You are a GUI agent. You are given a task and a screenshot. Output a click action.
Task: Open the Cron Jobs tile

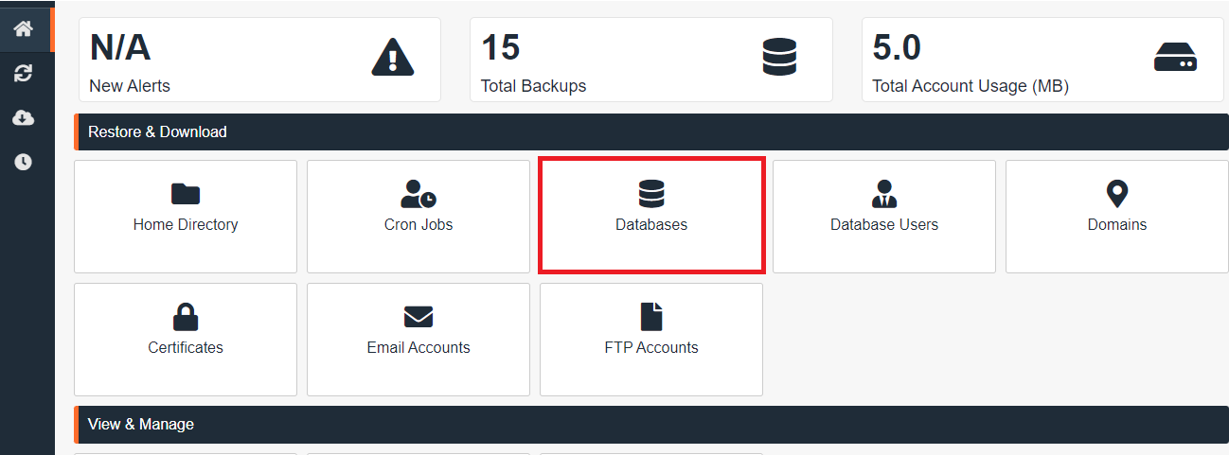(x=419, y=216)
